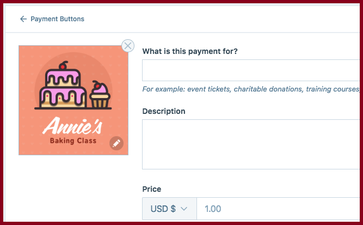Click the price amount field showing 1.00
Screen dimensions: 363x225
point(278,209)
